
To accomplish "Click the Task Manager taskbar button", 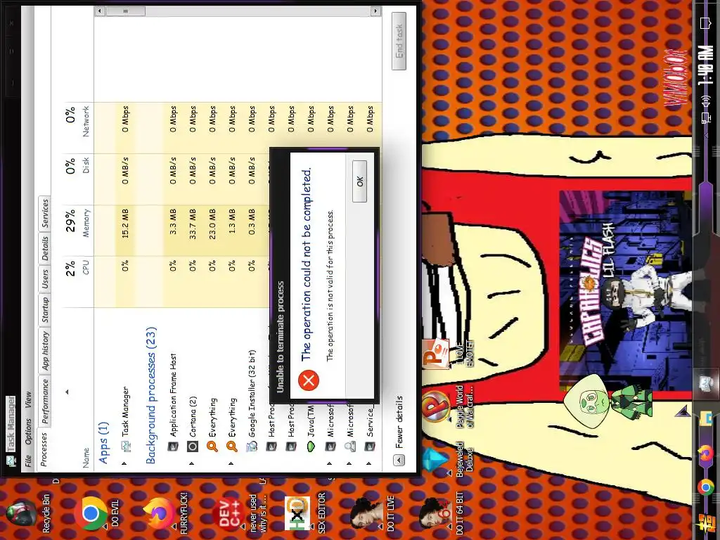I will [706, 383].
